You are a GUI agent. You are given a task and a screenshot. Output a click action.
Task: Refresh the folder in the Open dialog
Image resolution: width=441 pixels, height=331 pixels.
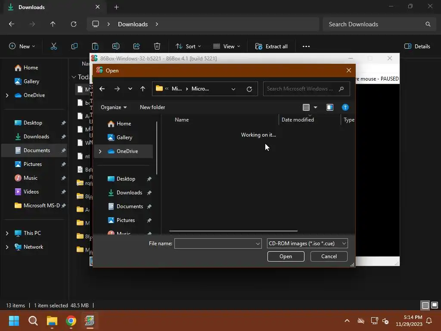click(x=249, y=89)
